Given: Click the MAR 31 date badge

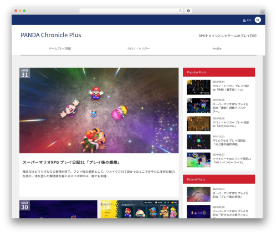Looking at the screenshot, I should coord(24,73).
